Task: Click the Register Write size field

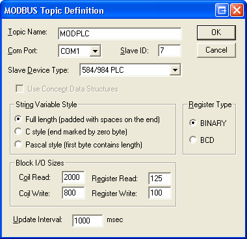Action: 160,193
